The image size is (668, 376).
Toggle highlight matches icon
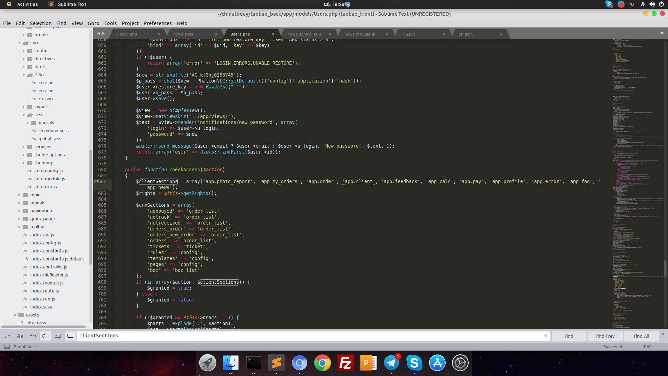click(x=70, y=336)
